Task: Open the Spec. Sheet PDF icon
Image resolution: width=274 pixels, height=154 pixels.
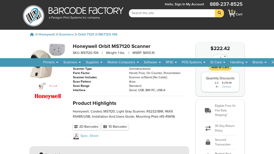Action: 76,136
